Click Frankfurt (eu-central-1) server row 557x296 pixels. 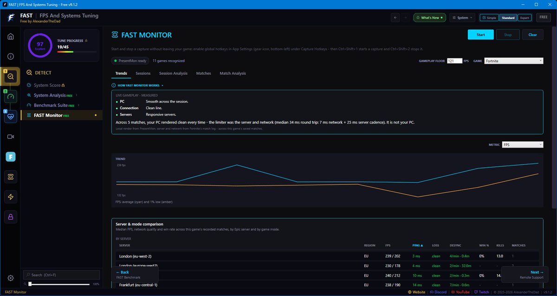[327, 285]
